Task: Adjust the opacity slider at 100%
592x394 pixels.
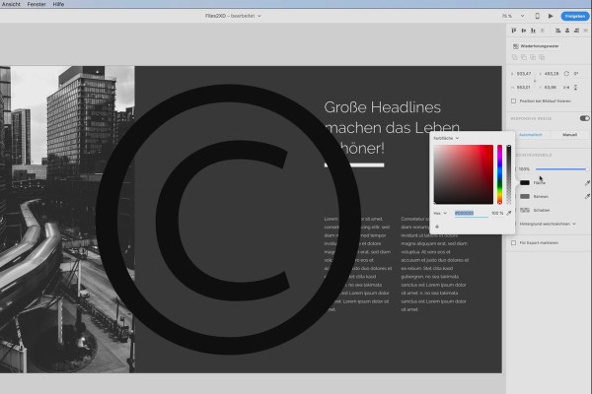Action: [x=561, y=169]
